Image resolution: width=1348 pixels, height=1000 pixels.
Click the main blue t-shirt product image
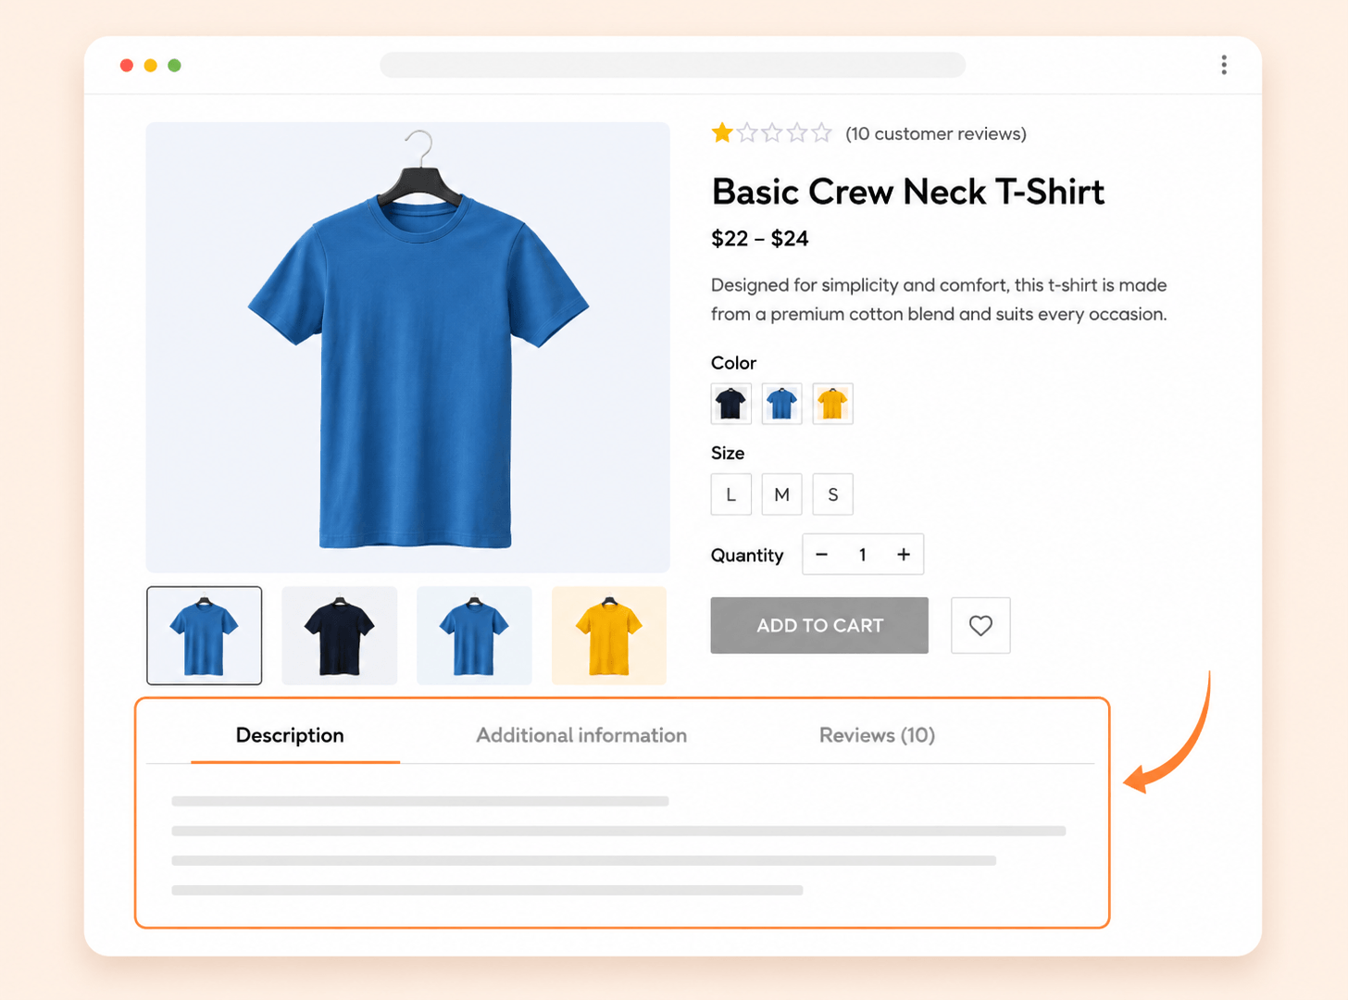[408, 347]
